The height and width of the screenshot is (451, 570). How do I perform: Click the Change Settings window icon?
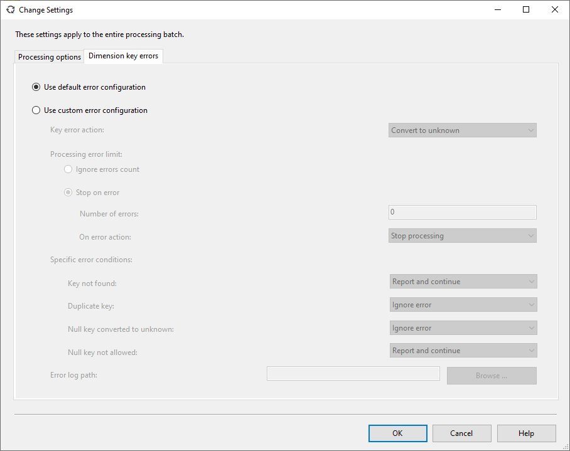pos(10,10)
